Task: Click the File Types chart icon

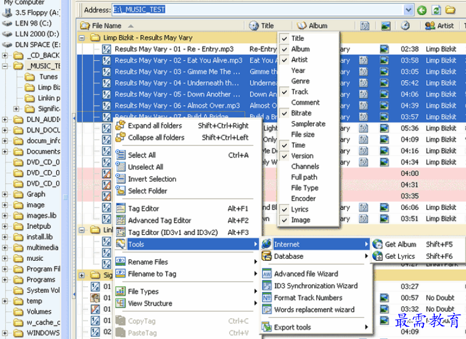Action: (x=121, y=291)
